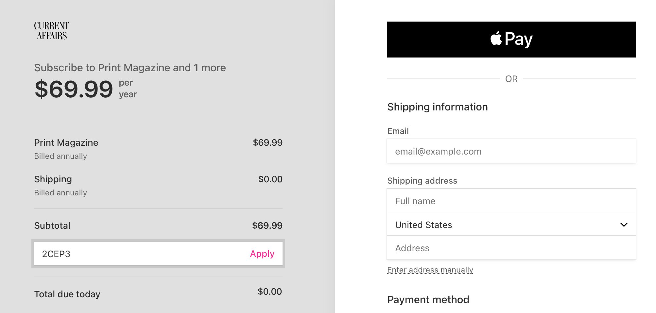The width and height of the screenshot is (656, 313).
Task: Click the Payment method heading
Action: coord(428,300)
